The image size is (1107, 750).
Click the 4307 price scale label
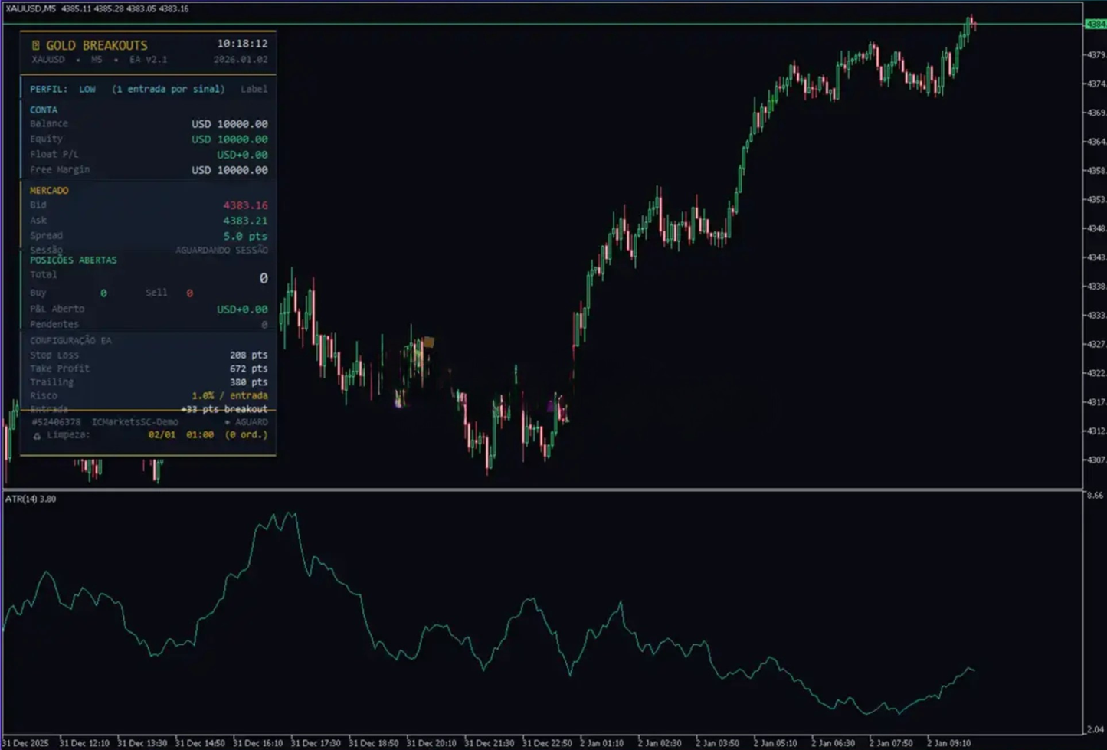pyautogui.click(x=1096, y=460)
